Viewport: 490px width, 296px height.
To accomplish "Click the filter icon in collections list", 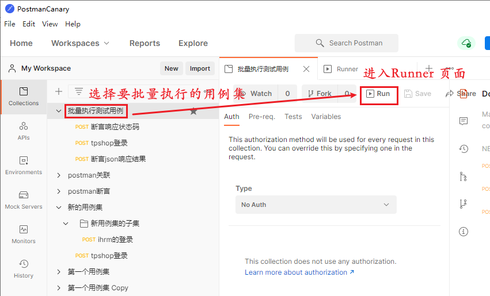I will [x=79, y=91].
